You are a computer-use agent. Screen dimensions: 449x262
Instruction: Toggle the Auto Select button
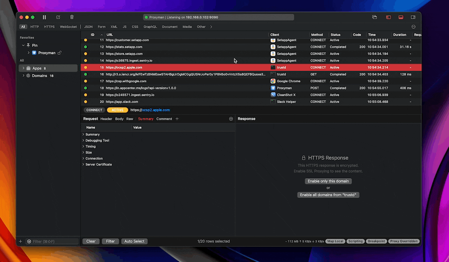pos(134,241)
